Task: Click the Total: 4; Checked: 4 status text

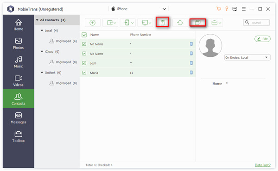Action: (x=99, y=165)
